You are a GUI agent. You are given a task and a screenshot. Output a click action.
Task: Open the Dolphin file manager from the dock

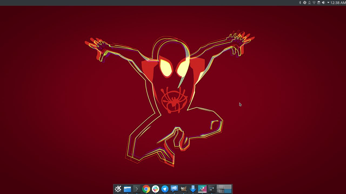click(127, 189)
